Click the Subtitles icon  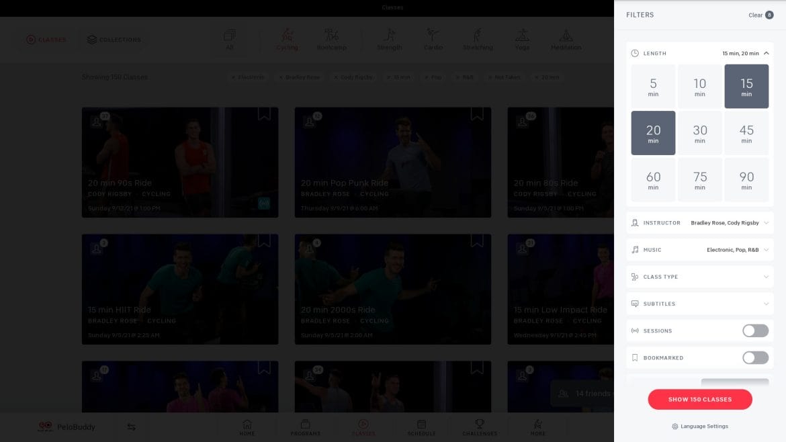[635, 304]
